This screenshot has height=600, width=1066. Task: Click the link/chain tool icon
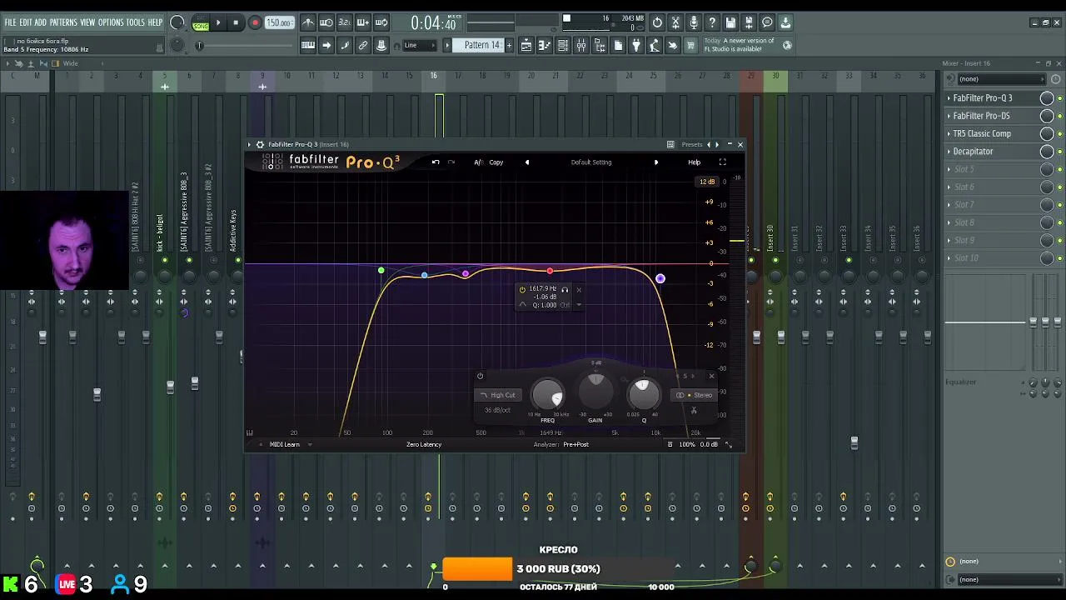coord(363,46)
